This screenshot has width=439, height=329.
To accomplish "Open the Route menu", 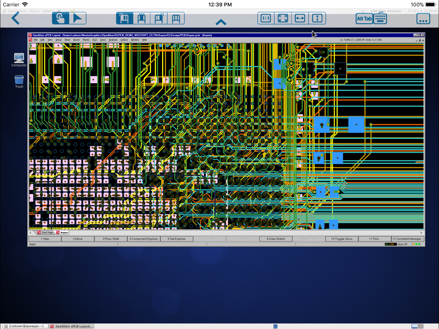I will (x=76, y=40).
